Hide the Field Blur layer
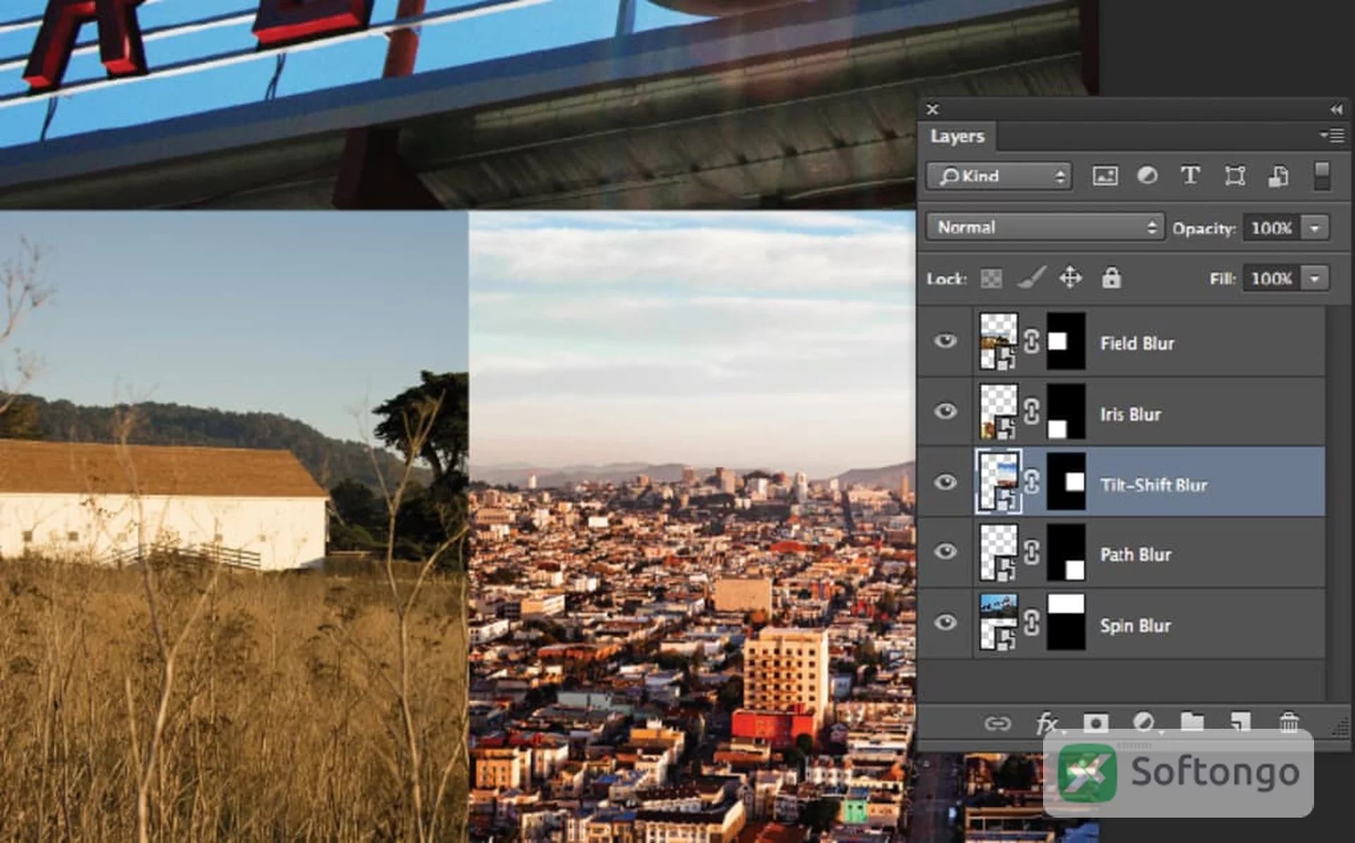 click(946, 341)
